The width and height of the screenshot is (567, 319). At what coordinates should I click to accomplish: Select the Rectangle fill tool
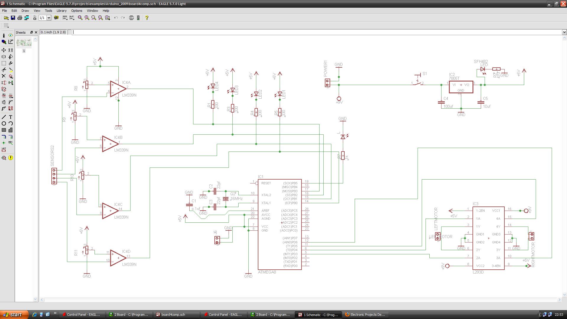pyautogui.click(x=4, y=130)
